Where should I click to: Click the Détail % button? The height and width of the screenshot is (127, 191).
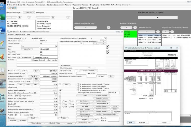34,76
